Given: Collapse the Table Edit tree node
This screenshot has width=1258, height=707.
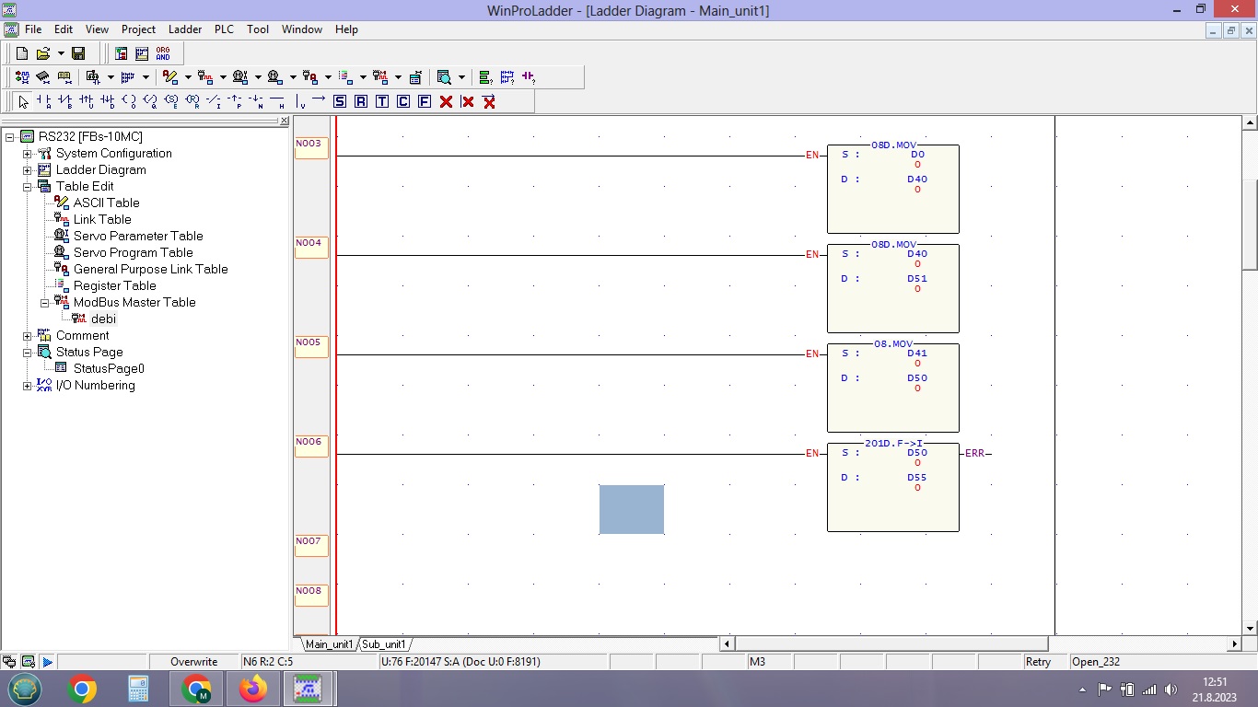Looking at the screenshot, I should coord(28,187).
